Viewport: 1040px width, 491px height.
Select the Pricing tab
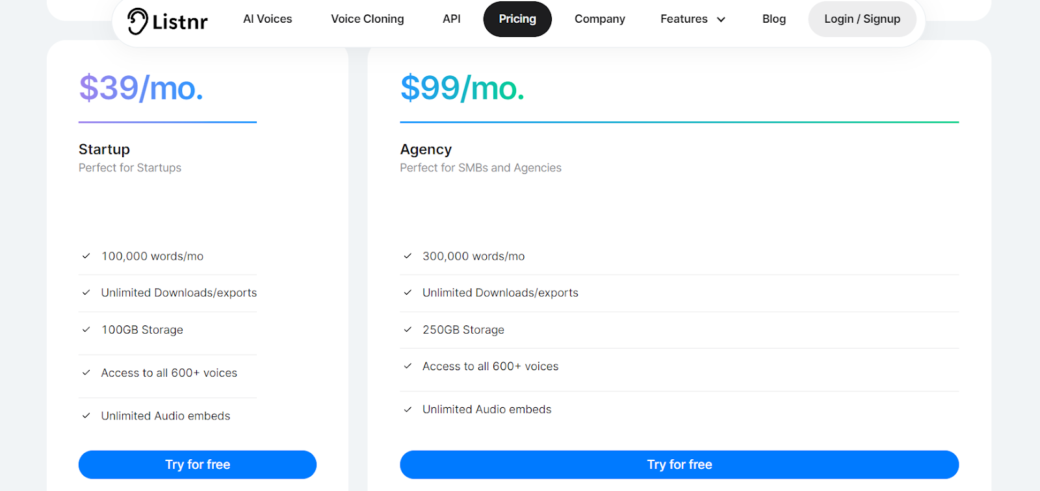(517, 19)
